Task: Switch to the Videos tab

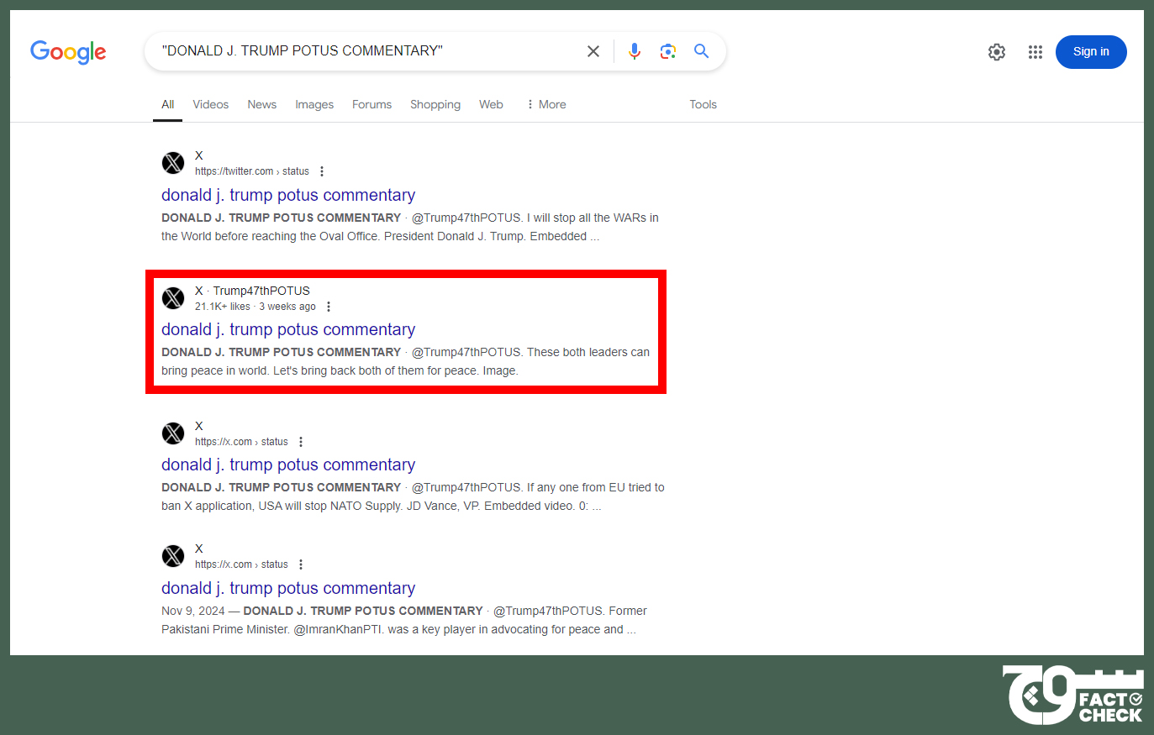Action: tap(211, 104)
